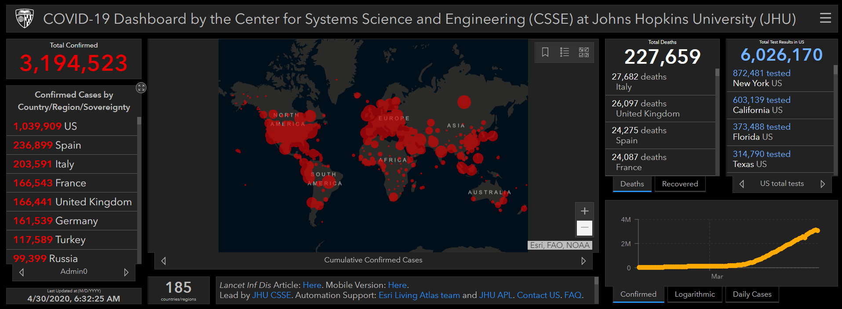Viewport: 842px width, 309px height.
Task: Open the Lancet article Here link
Action: [312, 285]
